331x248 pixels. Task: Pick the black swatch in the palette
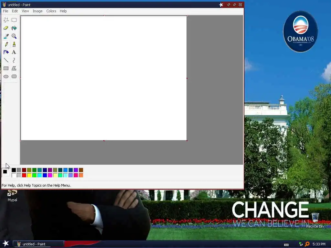pyautogui.click(x=14, y=170)
